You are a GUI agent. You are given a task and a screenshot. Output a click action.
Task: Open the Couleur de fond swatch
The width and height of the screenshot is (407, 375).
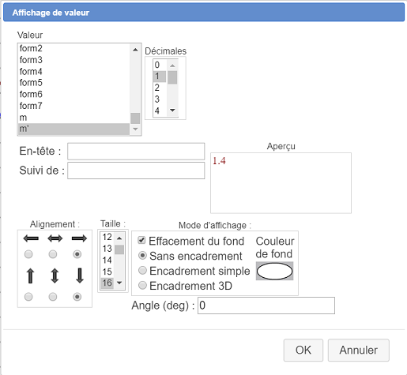(x=274, y=271)
